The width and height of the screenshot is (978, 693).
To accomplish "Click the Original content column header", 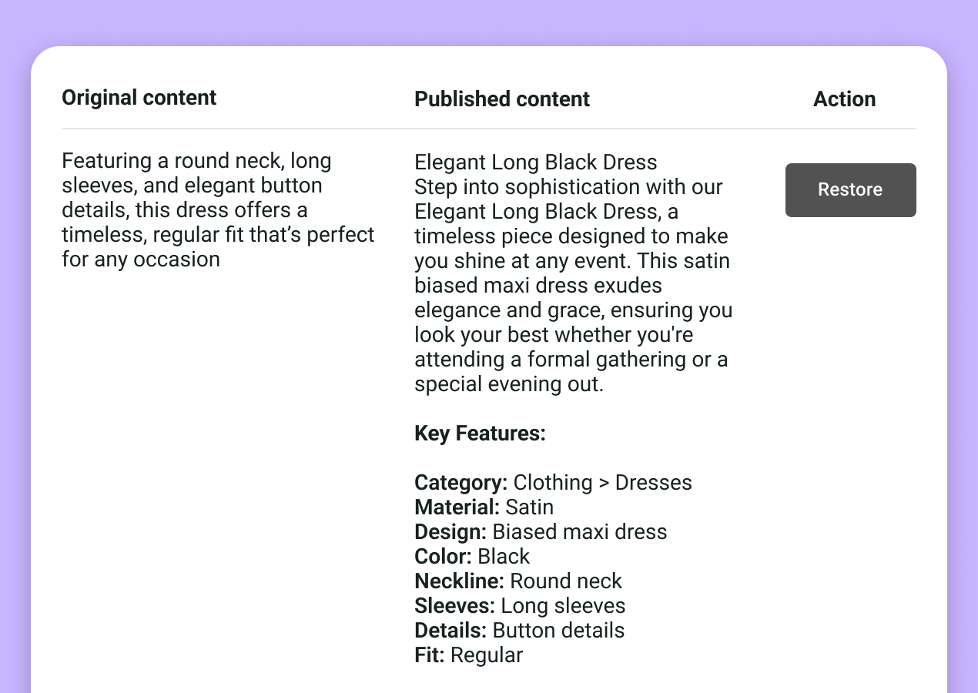I will [x=139, y=98].
